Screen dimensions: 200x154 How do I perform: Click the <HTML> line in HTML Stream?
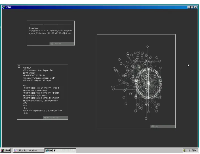click(x=27, y=68)
